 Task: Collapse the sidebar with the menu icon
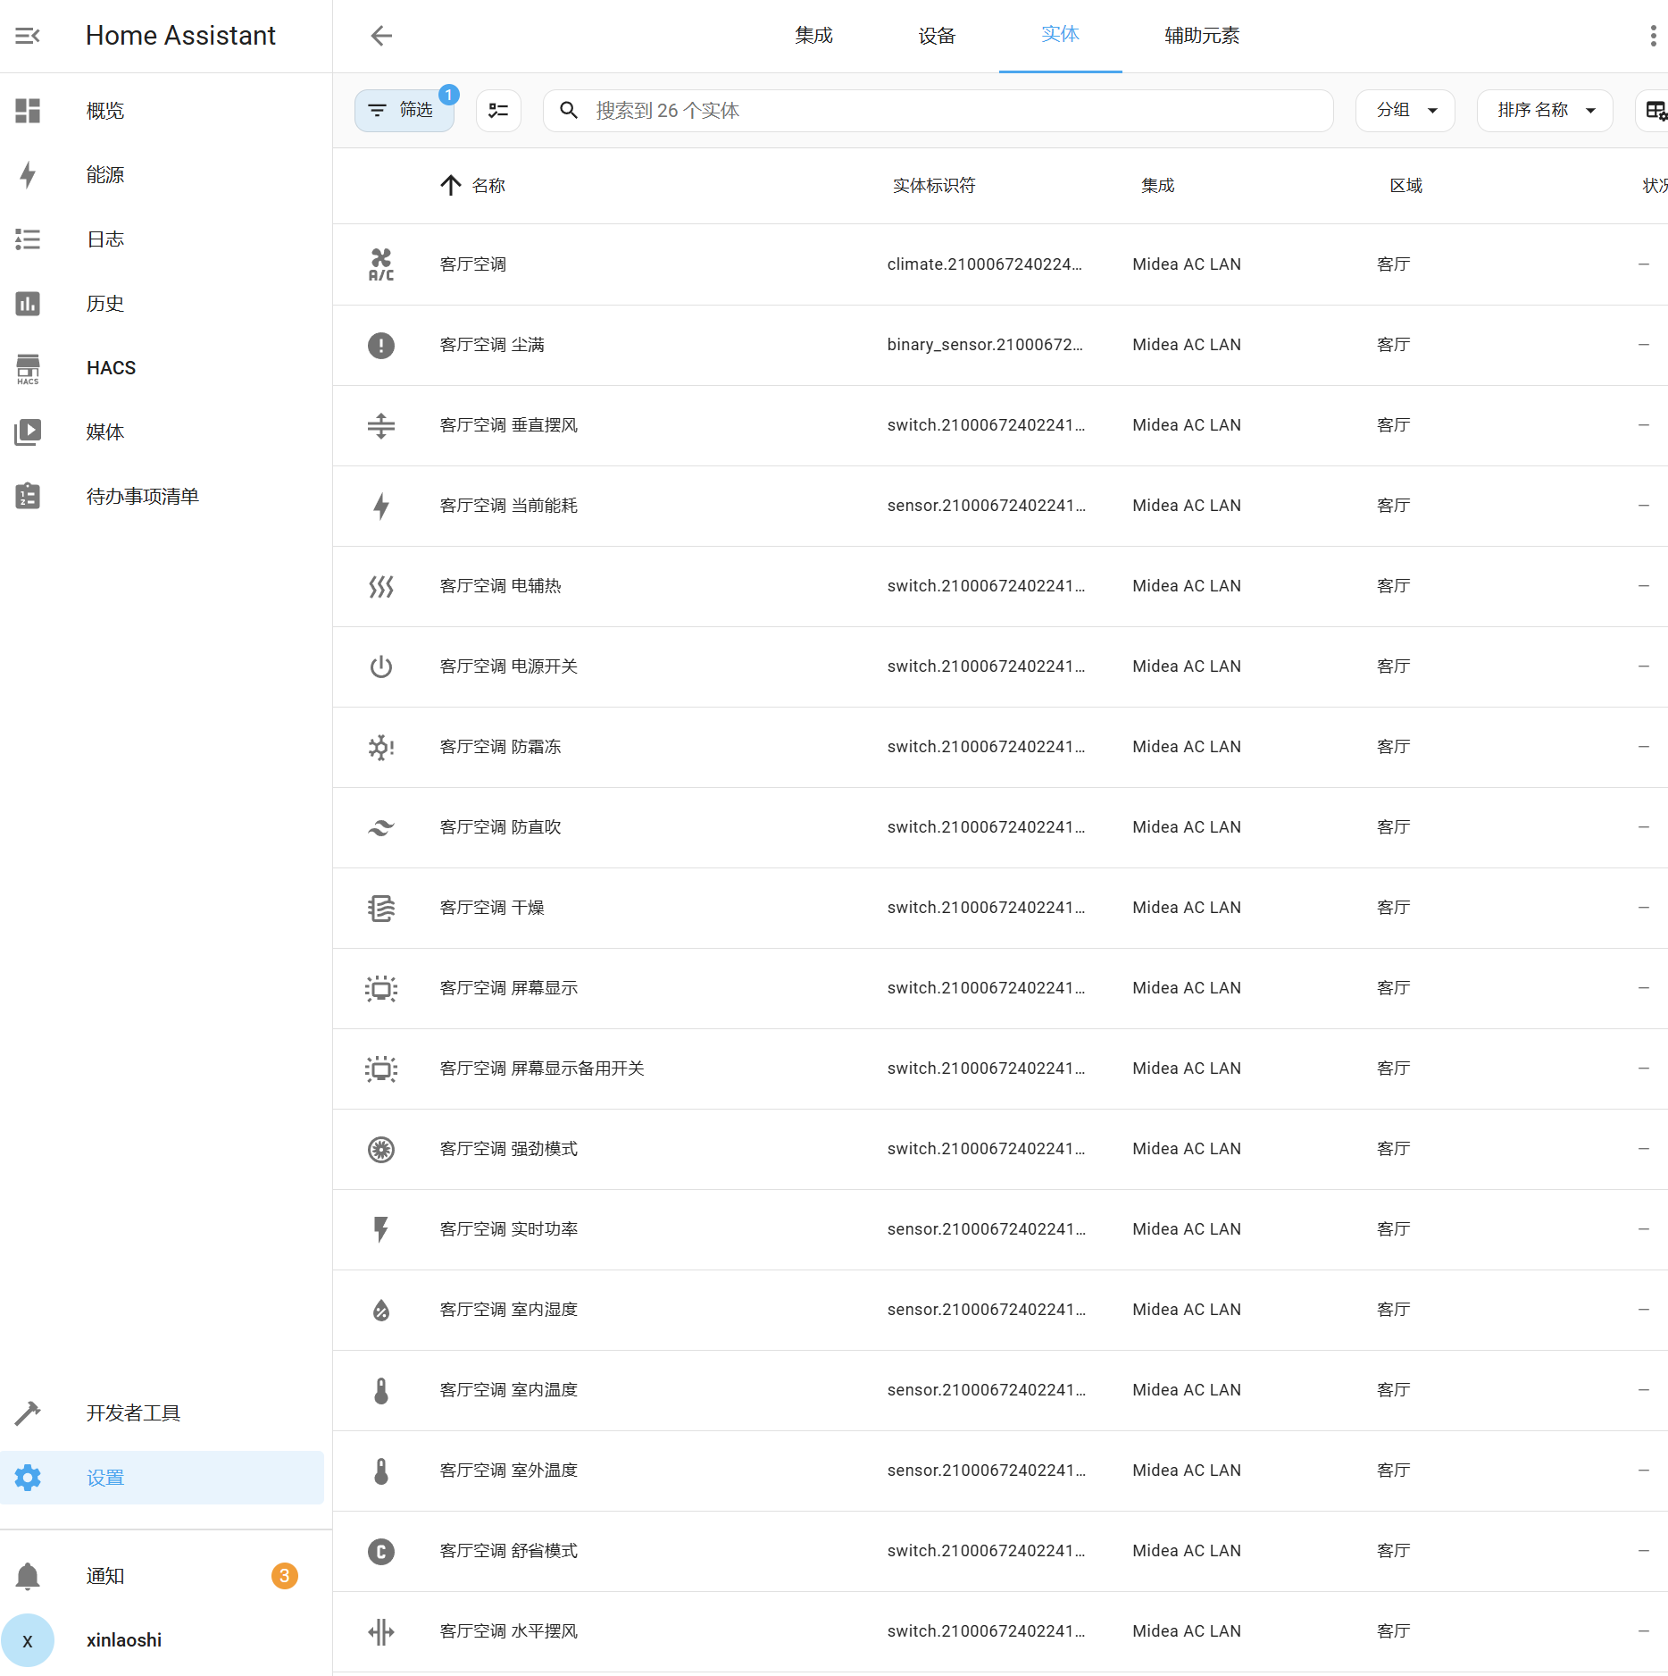point(28,36)
